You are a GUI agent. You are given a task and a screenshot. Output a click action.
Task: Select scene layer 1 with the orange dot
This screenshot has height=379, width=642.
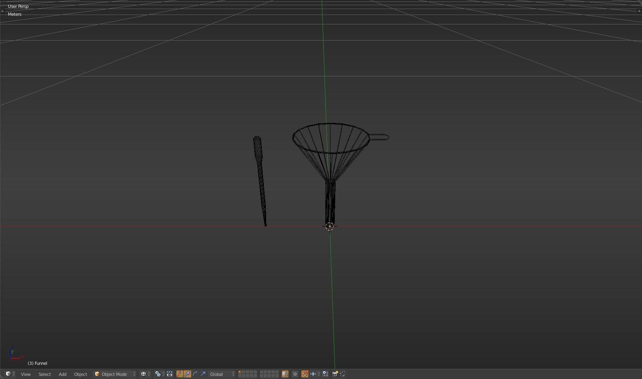tap(240, 372)
